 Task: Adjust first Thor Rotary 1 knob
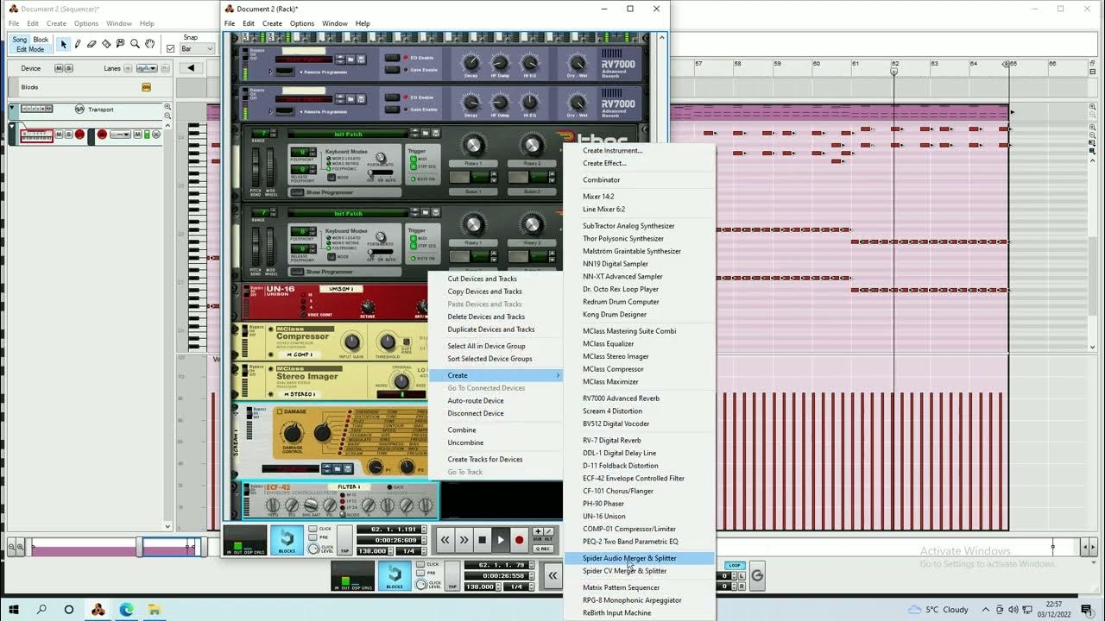473,146
